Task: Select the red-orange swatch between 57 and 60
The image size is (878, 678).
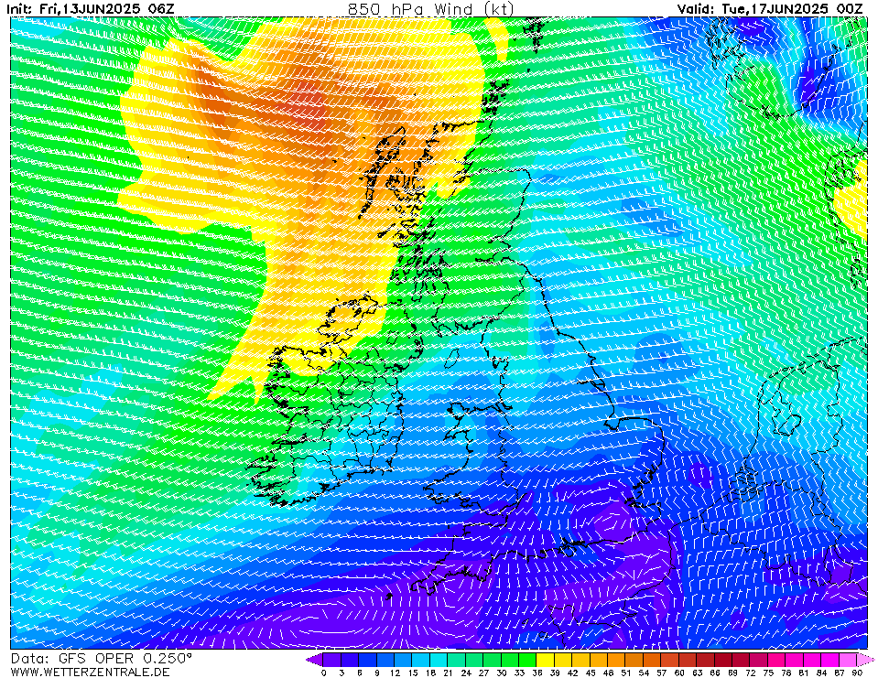Action: click(670, 660)
